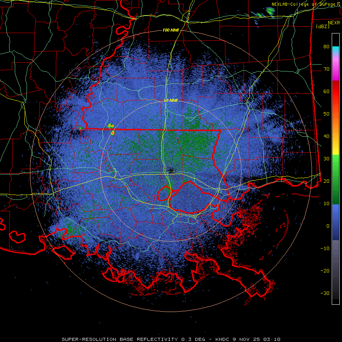The image size is (342, 342).
Task: Click the cyan top segment of the color bar
Action: tap(336, 50)
